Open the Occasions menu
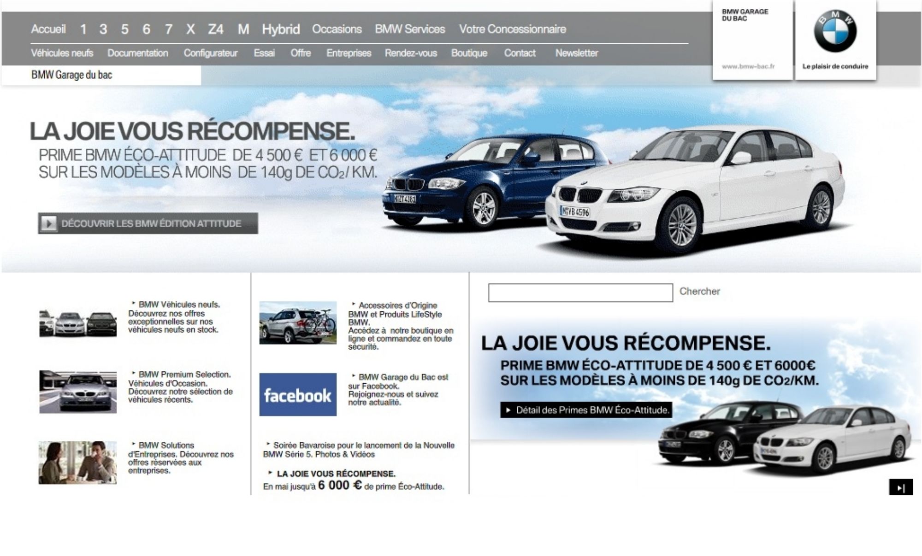The width and height of the screenshot is (922, 556). pyautogui.click(x=337, y=29)
